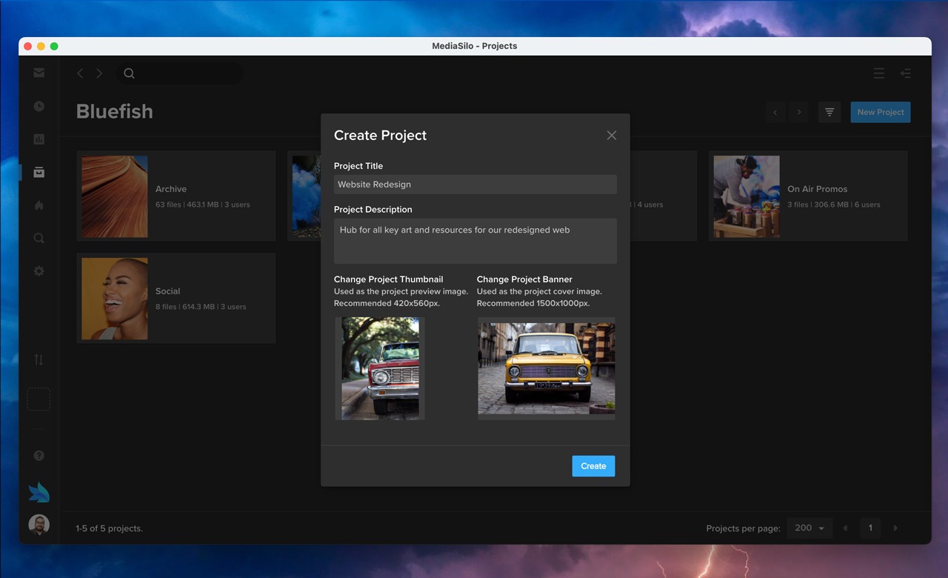
Task: Change the red car project thumbnail
Action: click(x=380, y=368)
